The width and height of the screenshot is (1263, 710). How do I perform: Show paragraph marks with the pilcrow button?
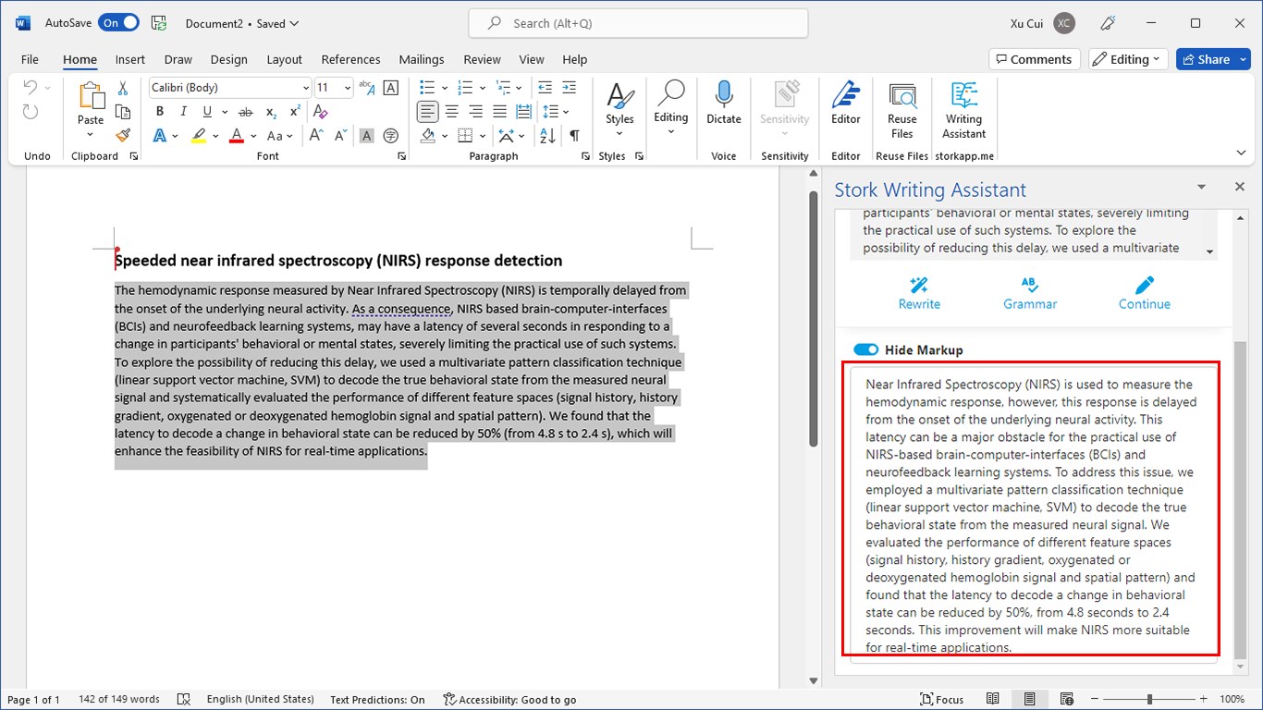point(574,136)
